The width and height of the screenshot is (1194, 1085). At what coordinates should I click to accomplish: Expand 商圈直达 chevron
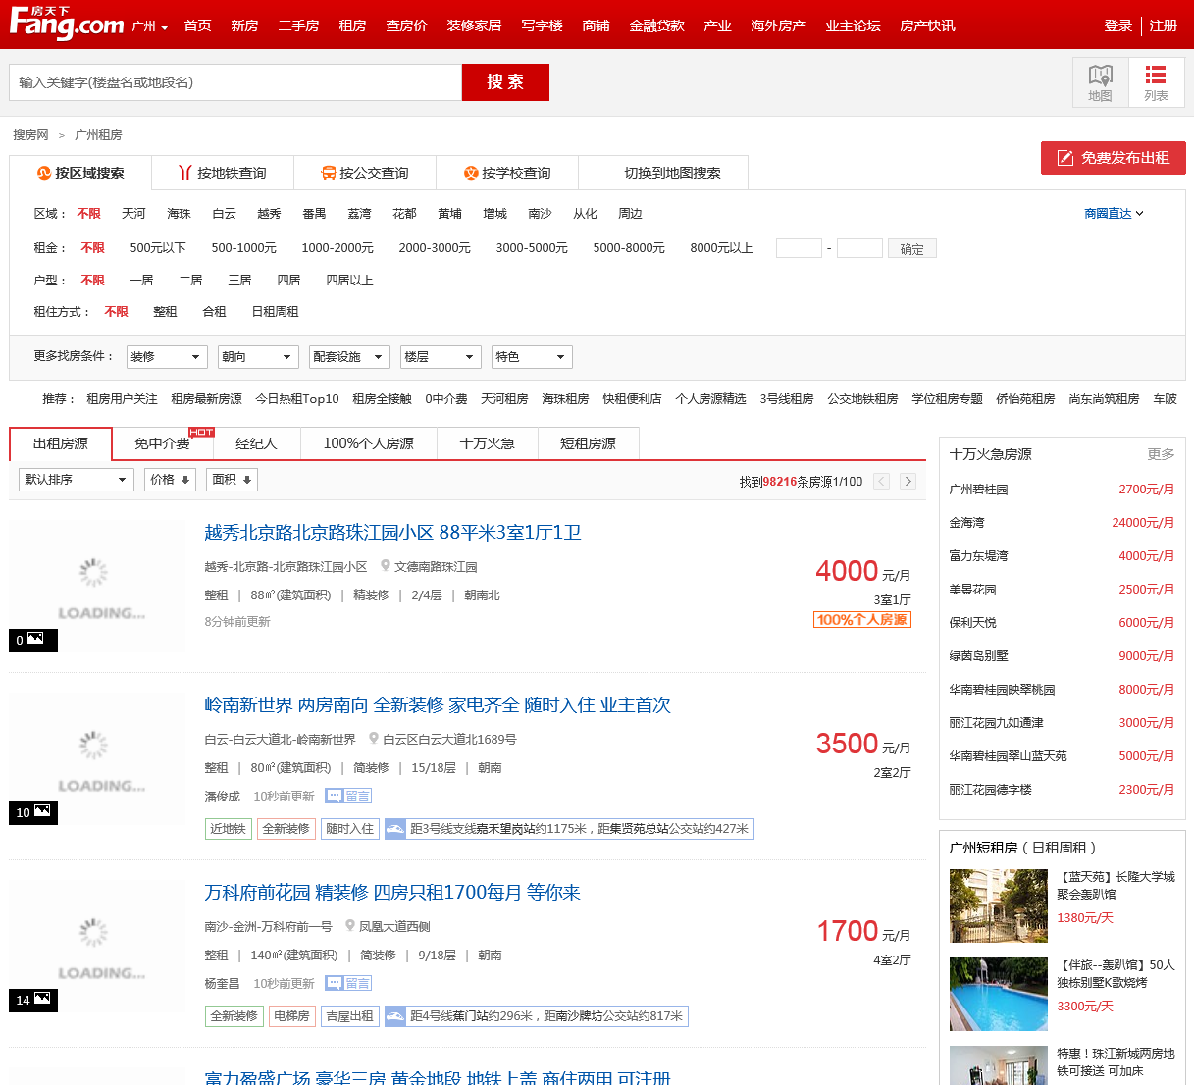(x=1140, y=213)
